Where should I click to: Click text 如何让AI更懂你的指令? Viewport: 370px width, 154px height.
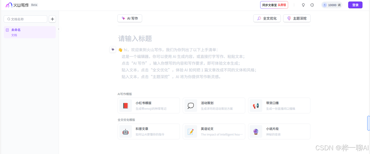pos(150,135)
